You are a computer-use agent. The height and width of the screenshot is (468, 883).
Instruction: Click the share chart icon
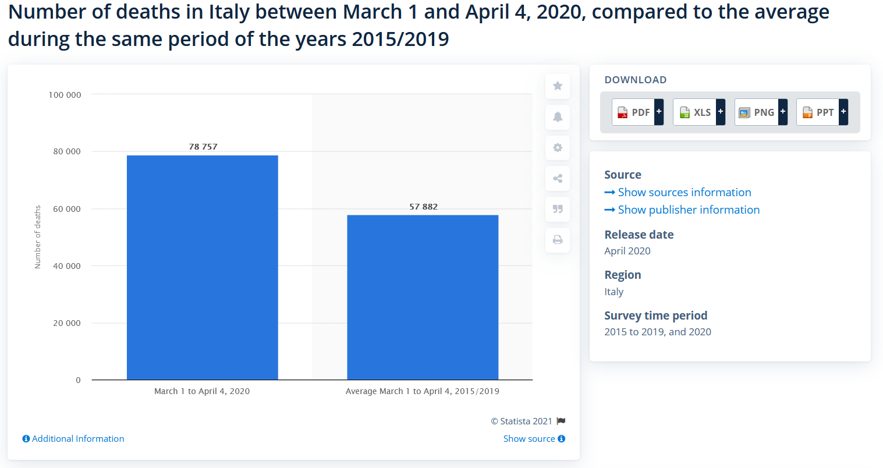pyautogui.click(x=558, y=179)
